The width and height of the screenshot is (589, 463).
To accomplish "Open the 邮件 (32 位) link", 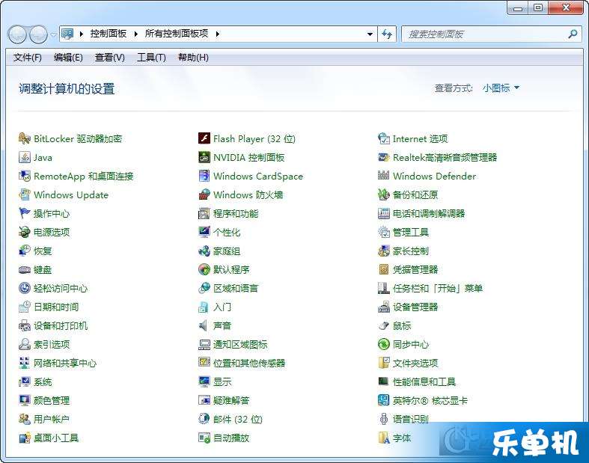I will (238, 419).
